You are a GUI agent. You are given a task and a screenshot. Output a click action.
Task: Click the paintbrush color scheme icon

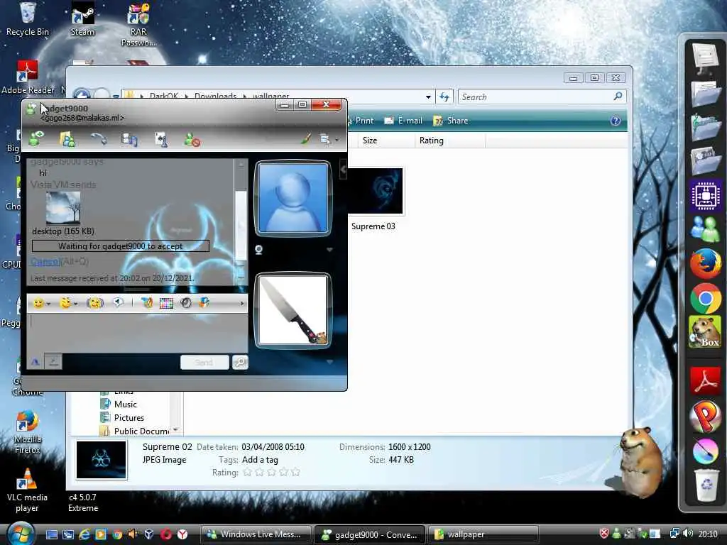click(x=305, y=138)
